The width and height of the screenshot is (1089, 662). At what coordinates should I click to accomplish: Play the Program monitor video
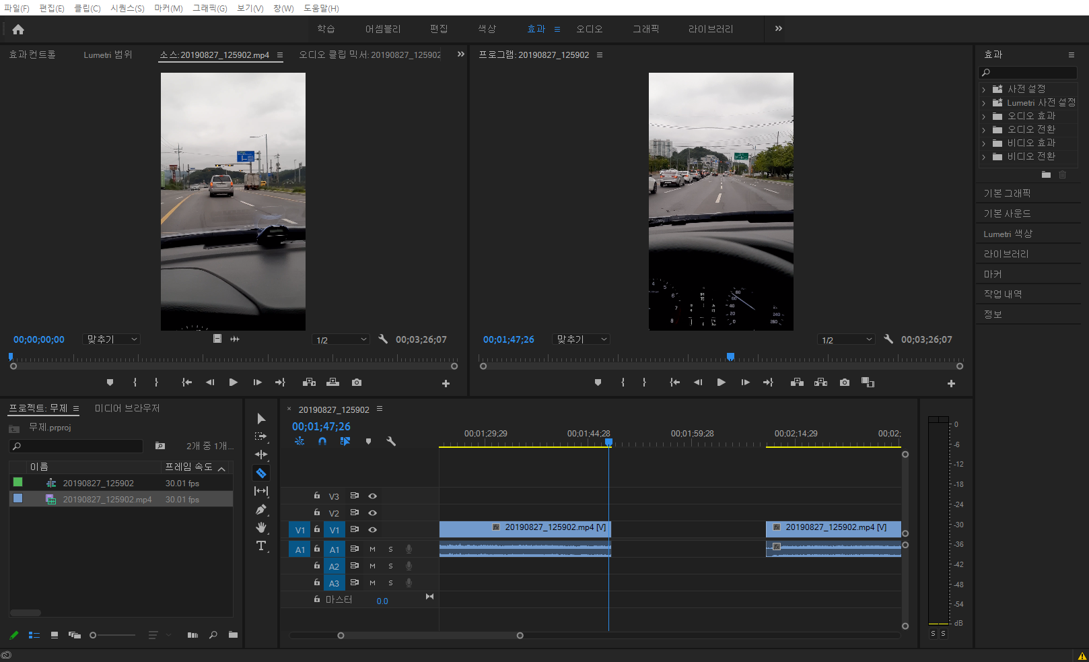tap(721, 383)
